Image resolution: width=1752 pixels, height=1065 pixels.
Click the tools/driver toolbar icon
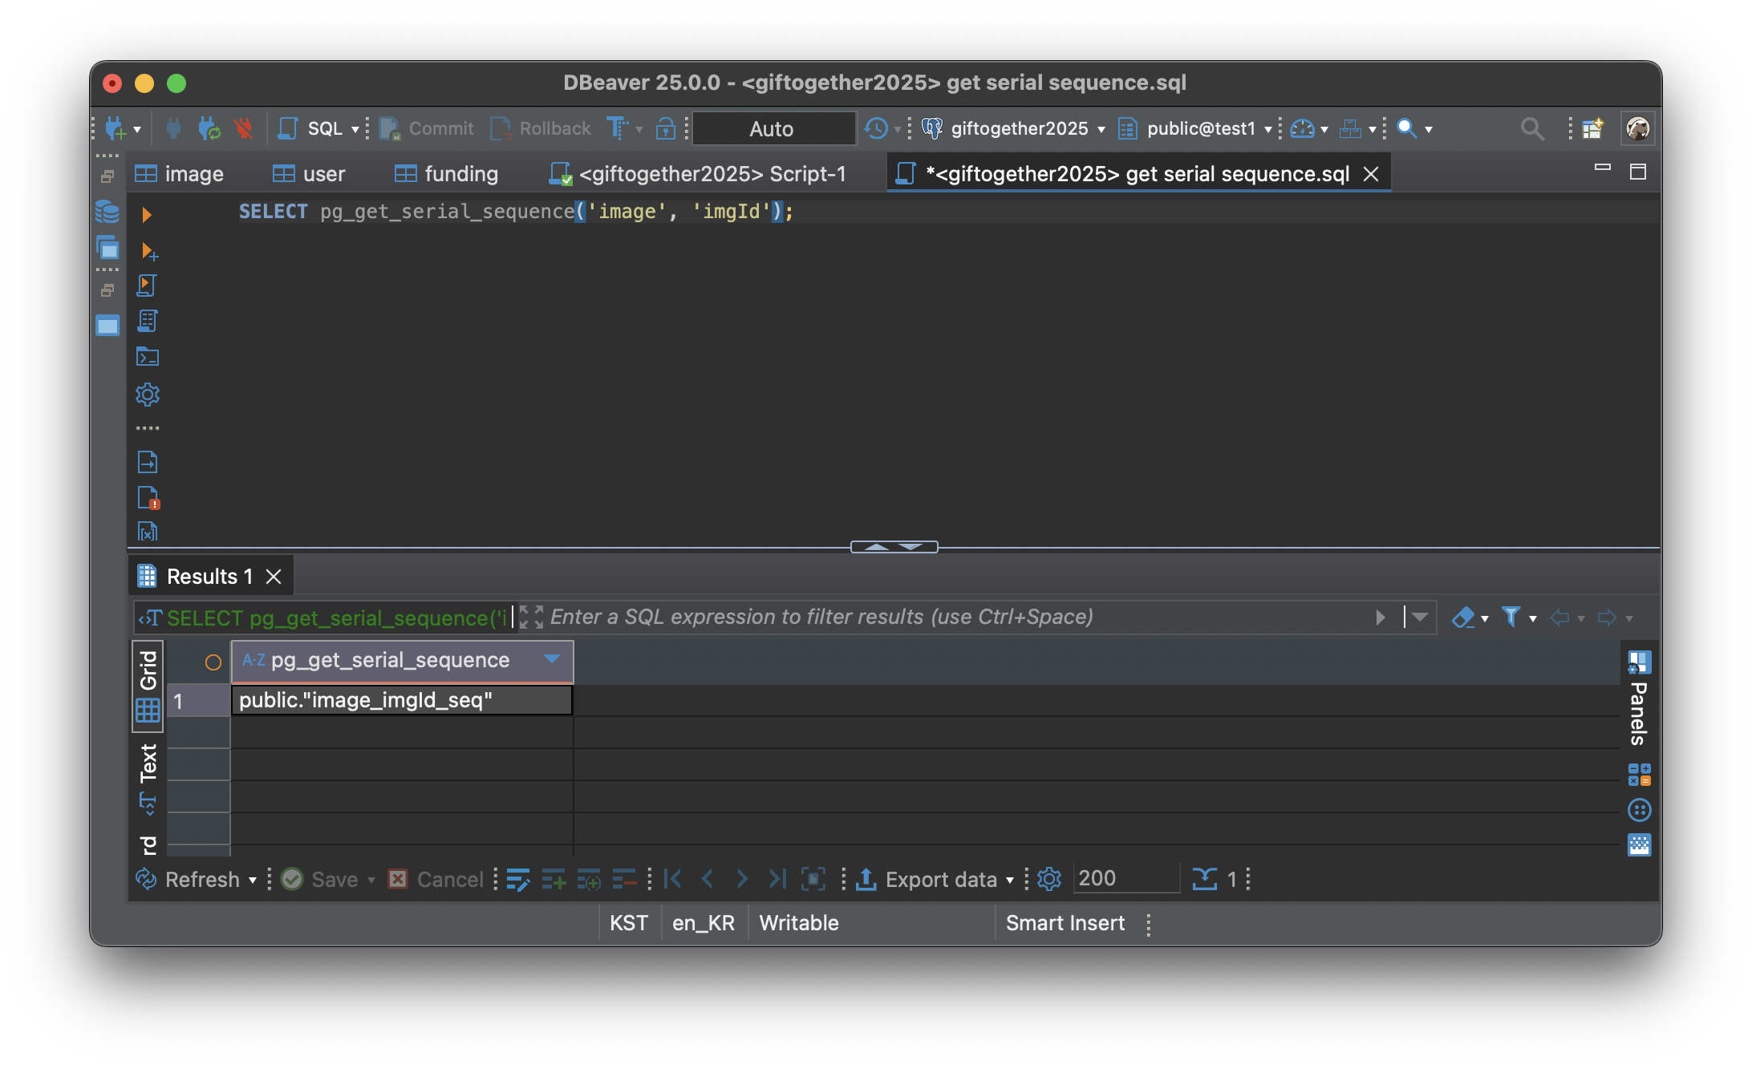(x=1351, y=128)
